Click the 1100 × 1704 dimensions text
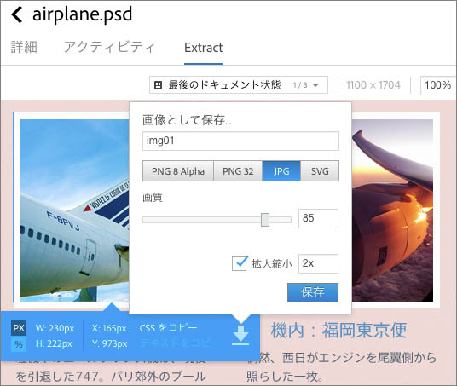This screenshot has width=457, height=386. tap(373, 85)
